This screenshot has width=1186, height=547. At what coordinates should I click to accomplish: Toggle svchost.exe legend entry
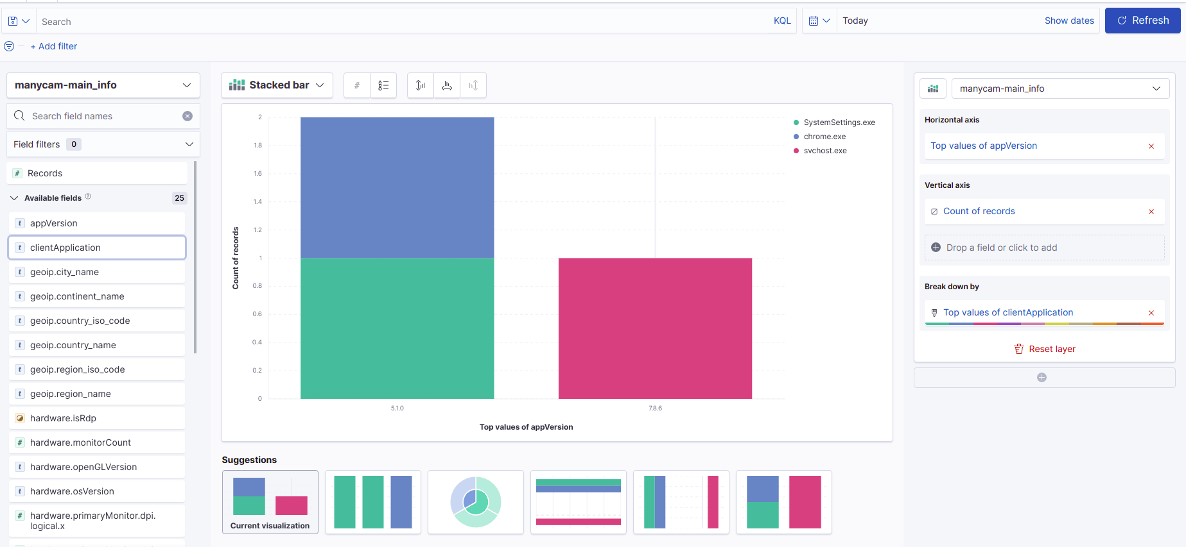[x=820, y=151]
